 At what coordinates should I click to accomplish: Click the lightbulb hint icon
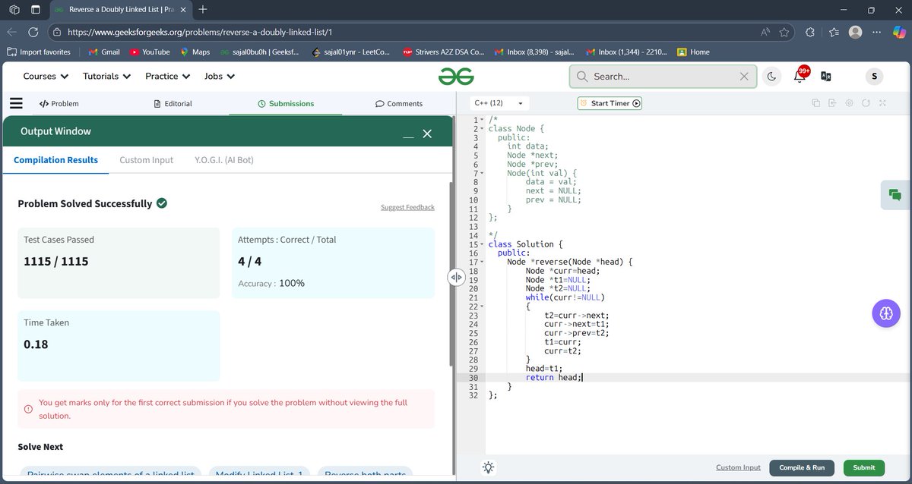tap(489, 468)
